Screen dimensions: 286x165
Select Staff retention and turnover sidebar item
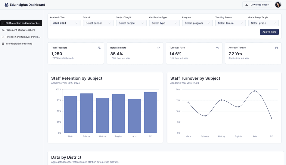21,23
